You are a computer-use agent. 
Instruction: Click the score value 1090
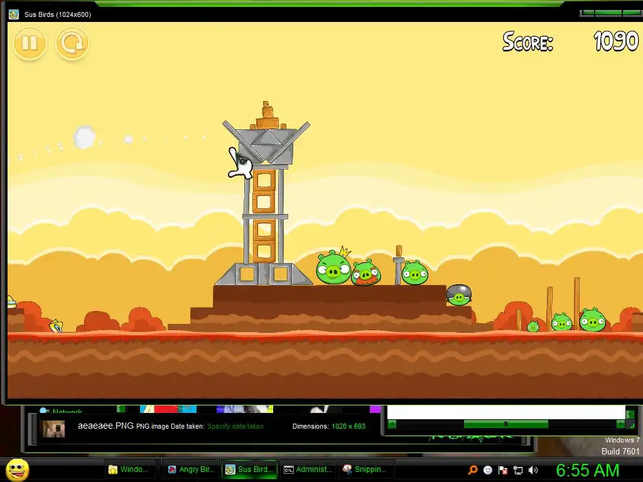coord(616,41)
